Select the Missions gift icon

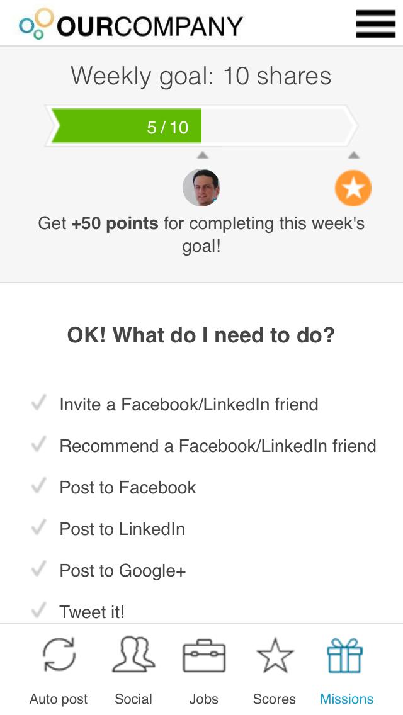(345, 655)
